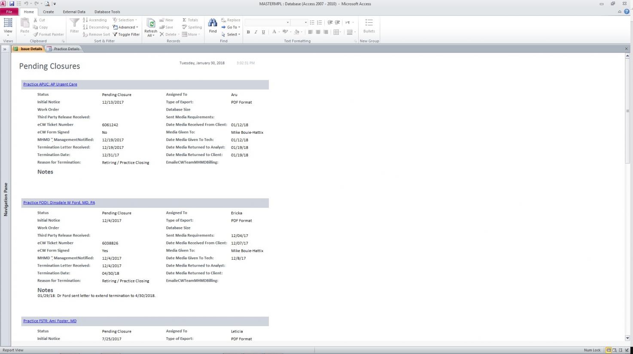Image resolution: width=633 pixels, height=354 pixels.
Task: Expand the Navigation Pane with chevron button
Action: [5, 49]
